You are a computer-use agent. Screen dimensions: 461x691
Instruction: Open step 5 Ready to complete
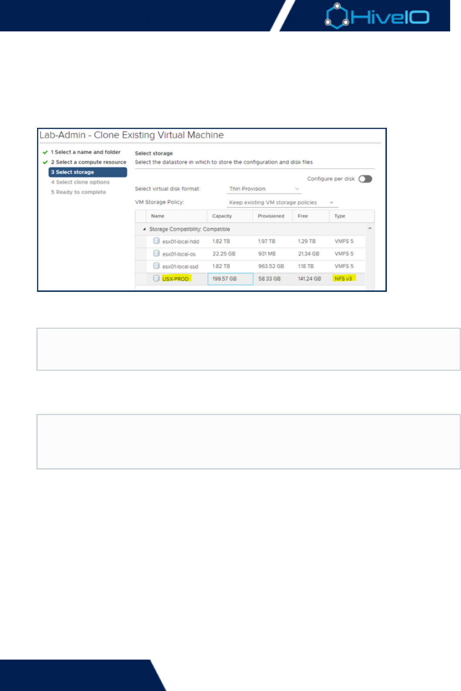pyautogui.click(x=79, y=192)
